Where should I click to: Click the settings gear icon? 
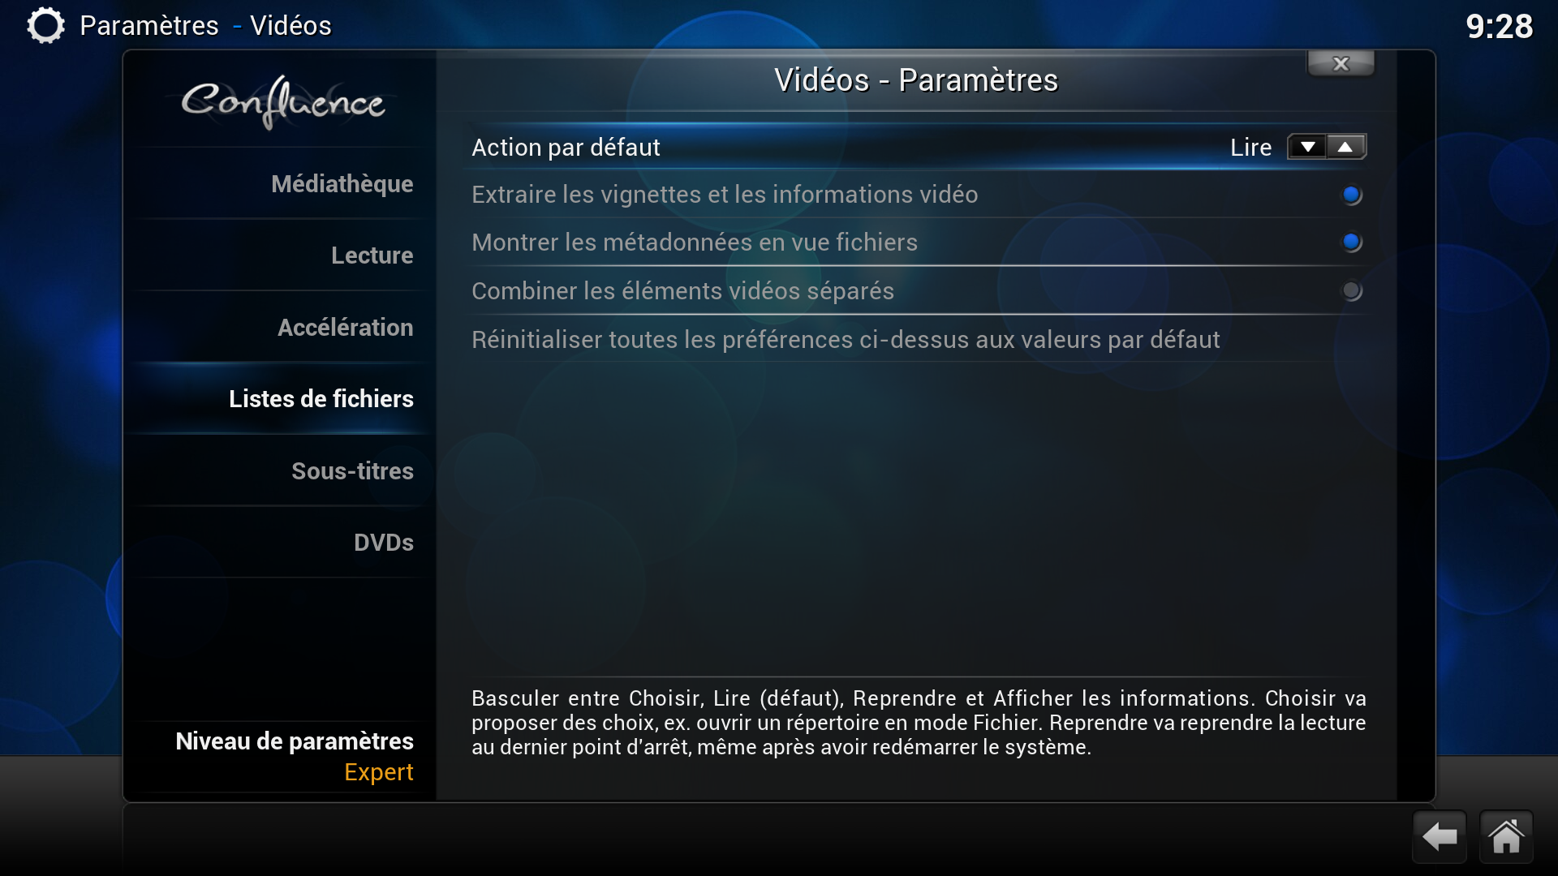tap(45, 25)
